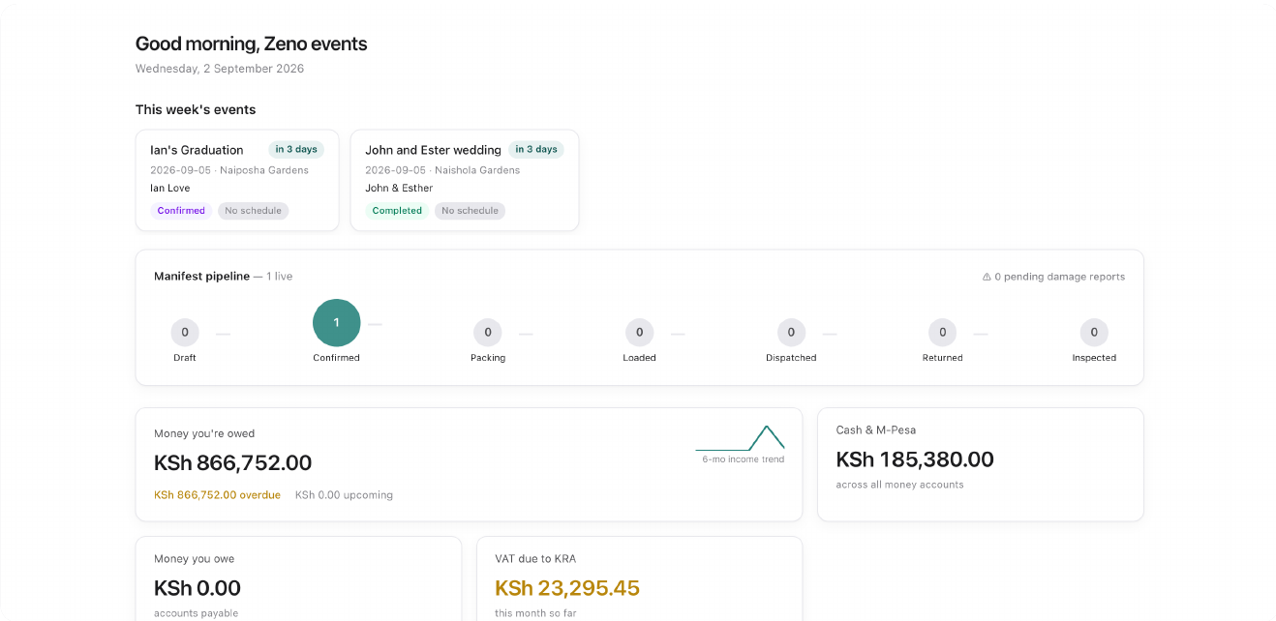Click the No schedule badge on wedding card
The width and height of the screenshot is (1276, 621).
(471, 211)
